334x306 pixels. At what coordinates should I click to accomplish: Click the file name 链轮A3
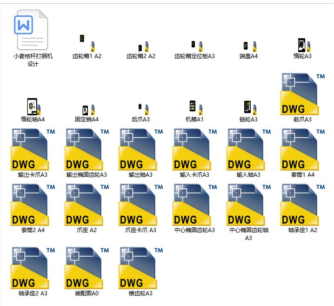coord(248,119)
